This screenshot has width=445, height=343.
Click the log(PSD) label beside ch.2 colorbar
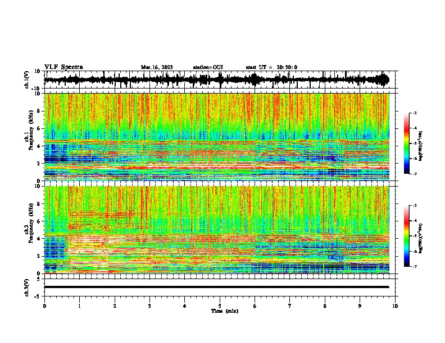(421, 238)
